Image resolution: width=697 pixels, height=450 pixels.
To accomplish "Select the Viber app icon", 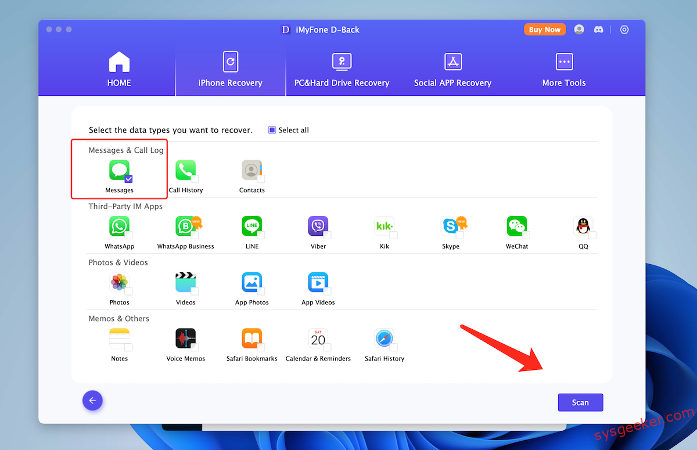I will coord(318,226).
